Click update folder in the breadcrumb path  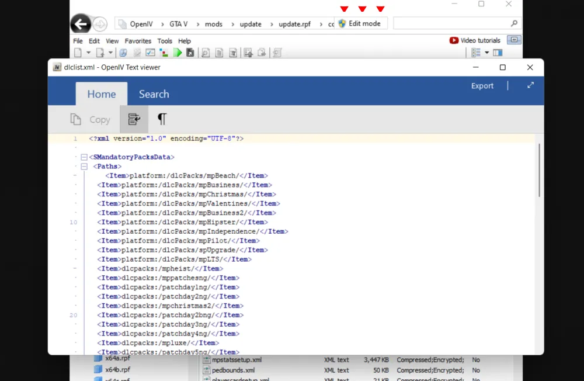(x=251, y=24)
